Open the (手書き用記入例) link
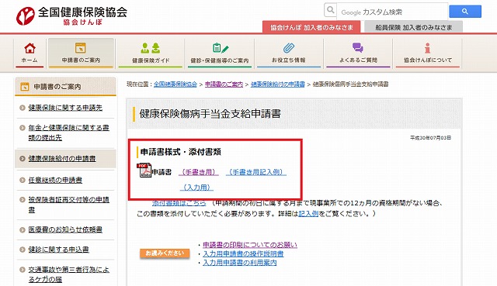 [x=256, y=172]
